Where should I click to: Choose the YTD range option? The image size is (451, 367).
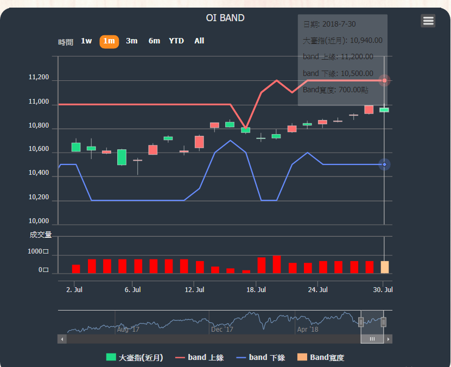pos(176,41)
